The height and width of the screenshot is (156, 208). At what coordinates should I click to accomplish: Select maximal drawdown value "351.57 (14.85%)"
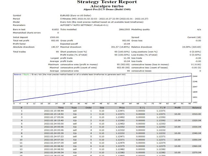[x=120, y=47]
